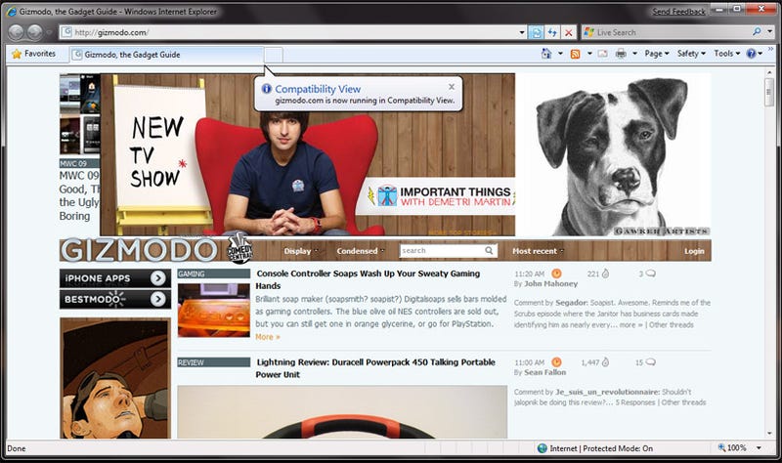The height and width of the screenshot is (463, 782).
Task: Click the red Stop loading icon
Action: [568, 32]
